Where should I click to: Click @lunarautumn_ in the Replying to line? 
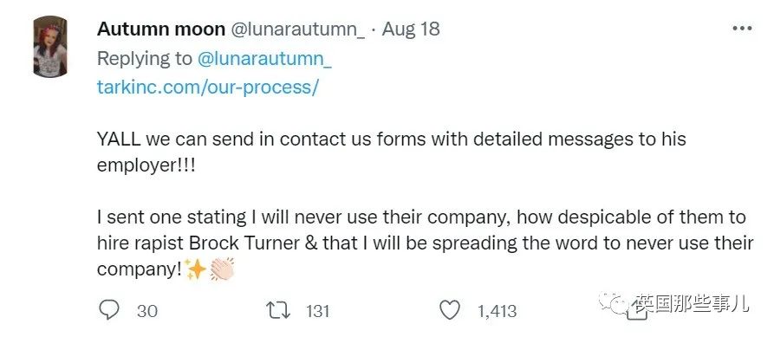pos(264,59)
